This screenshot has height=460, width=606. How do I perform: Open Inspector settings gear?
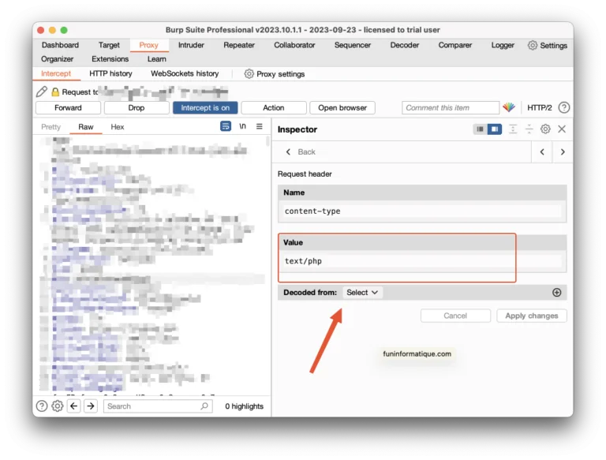point(545,129)
